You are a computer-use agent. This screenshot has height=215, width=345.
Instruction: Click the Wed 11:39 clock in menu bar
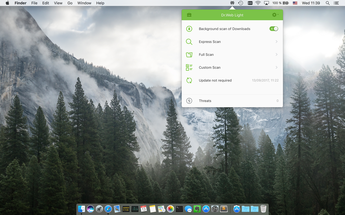(x=311, y=3)
